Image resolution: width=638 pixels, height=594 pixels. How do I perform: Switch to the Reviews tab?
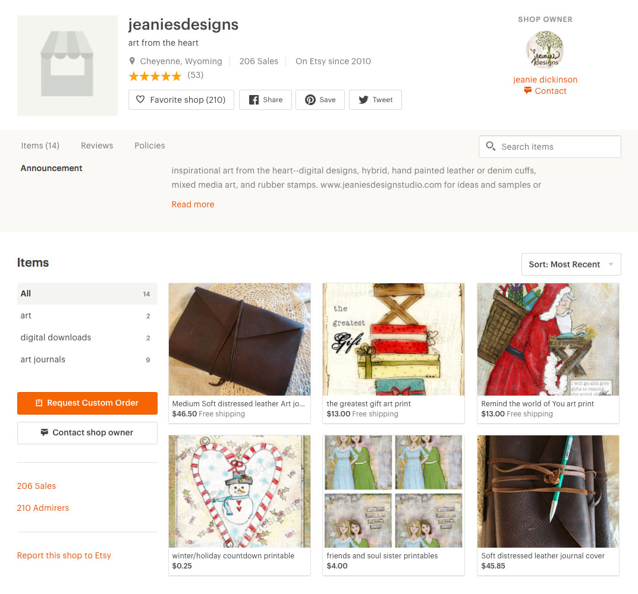pos(97,146)
